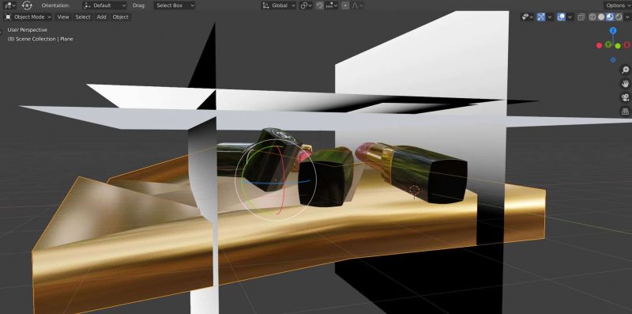Open the View menu

(x=63, y=17)
